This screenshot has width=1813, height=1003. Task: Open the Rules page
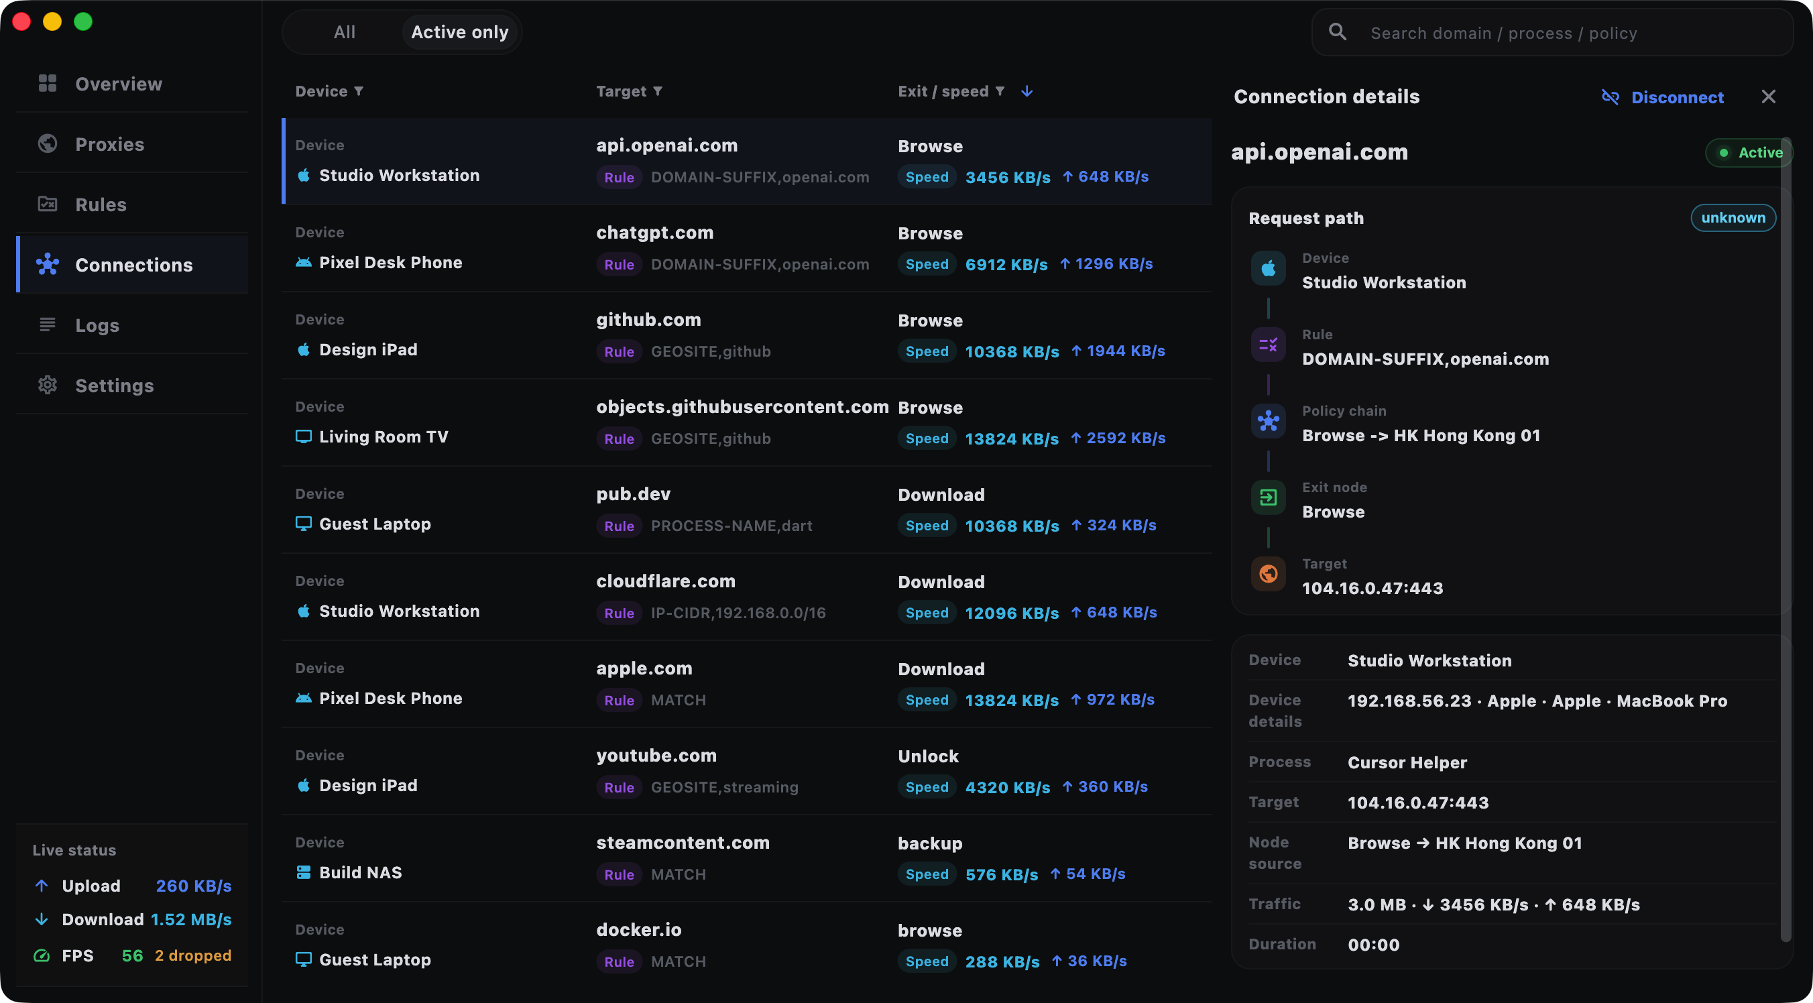(x=131, y=204)
